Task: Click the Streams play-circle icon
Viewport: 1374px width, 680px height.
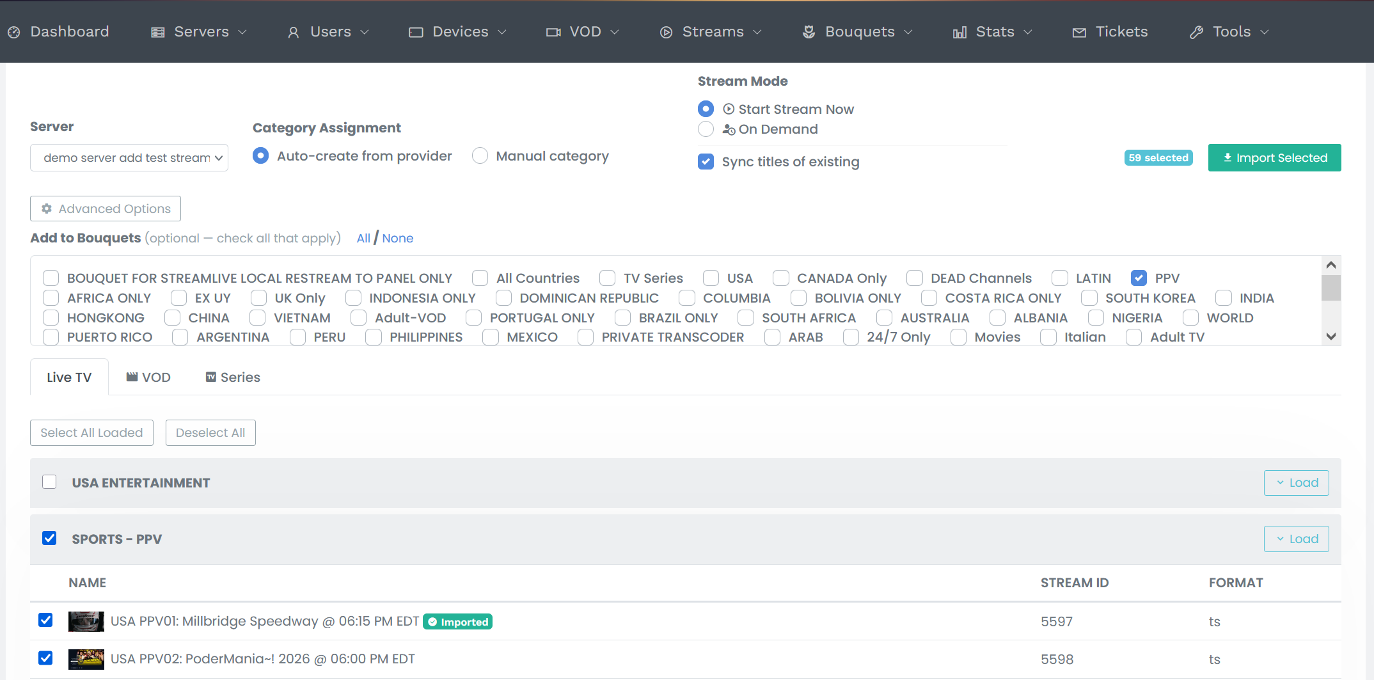Action: pos(666,32)
